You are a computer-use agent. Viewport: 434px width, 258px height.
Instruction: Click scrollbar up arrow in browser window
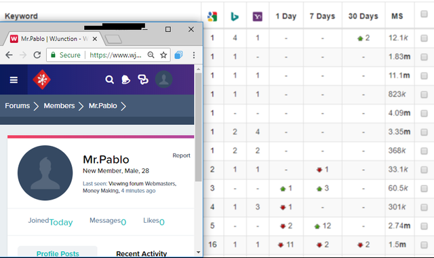pyautogui.click(x=198, y=69)
